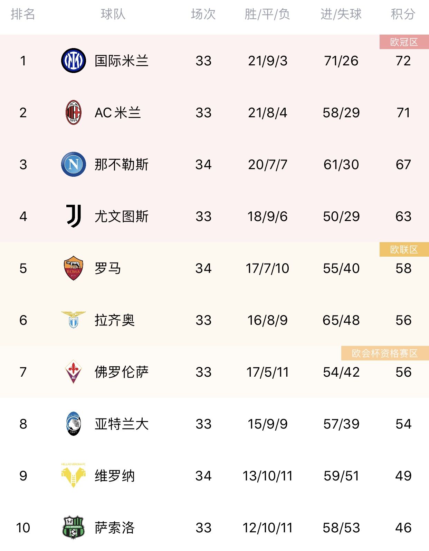Image resolution: width=429 pixels, height=551 pixels.
Task: Click the 欧冠区 zone tag
Action: (x=404, y=42)
